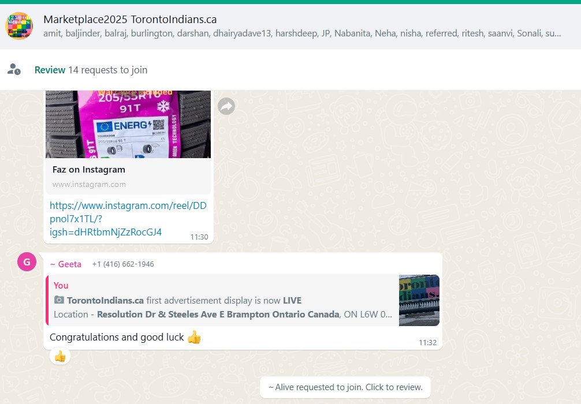Open the thumbs-up reaction bubble
Screen dimensions: 581x404
[60, 357]
